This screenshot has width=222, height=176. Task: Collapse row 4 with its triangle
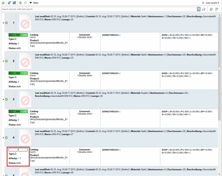[3, 138]
